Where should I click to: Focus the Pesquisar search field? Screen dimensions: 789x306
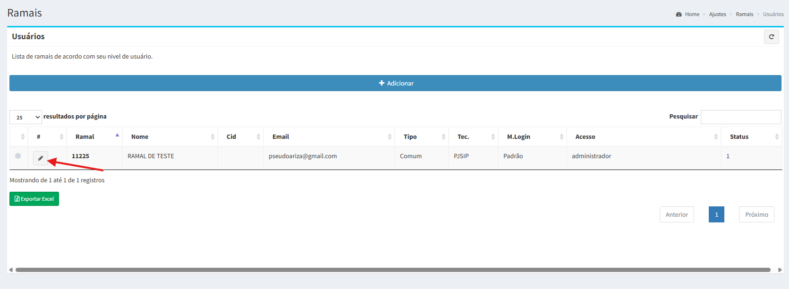(740, 117)
